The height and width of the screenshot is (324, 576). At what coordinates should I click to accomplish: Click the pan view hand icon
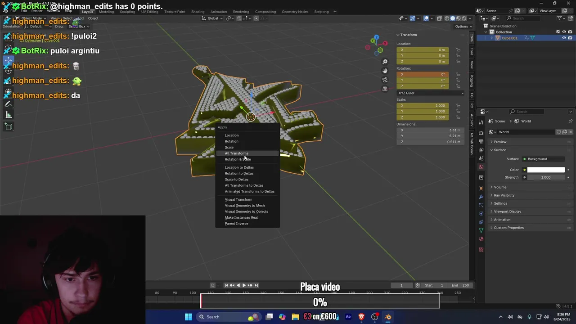click(x=385, y=71)
